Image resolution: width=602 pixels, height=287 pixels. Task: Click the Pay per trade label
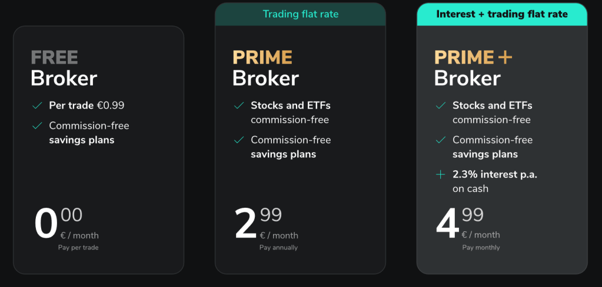tap(78, 248)
